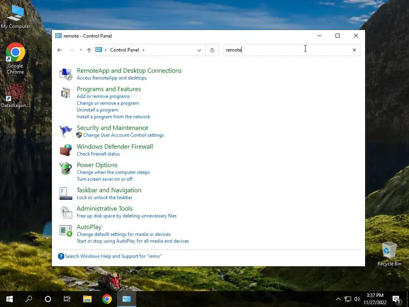
Task: Click Free up disk space link
Action: [x=127, y=216]
